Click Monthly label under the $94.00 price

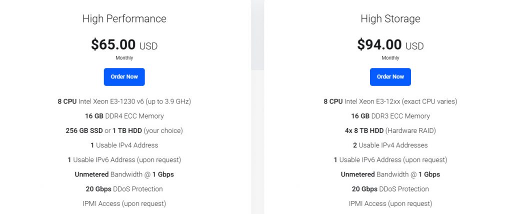point(390,58)
